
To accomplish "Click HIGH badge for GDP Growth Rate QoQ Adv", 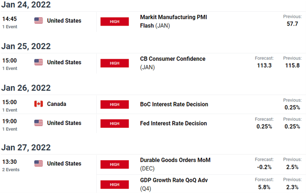I will pyautogui.click(x=114, y=184).
